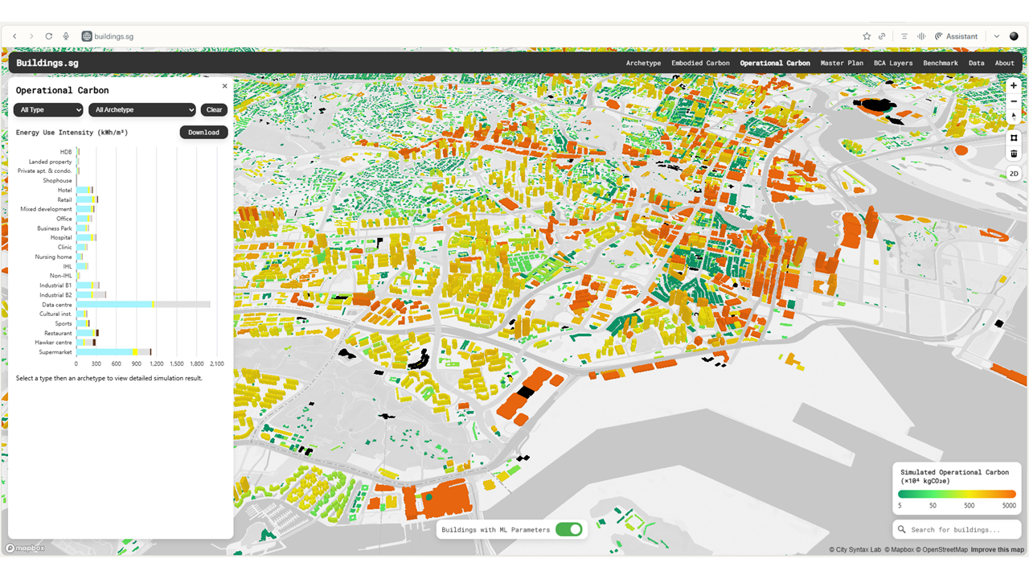
Task: Click the Industrial B2 bar in chart
Action: tap(91, 295)
